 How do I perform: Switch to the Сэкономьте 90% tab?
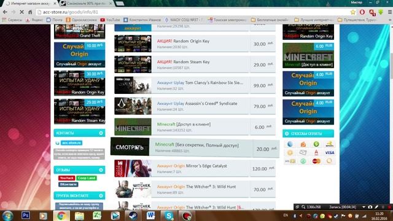tap(86, 4)
